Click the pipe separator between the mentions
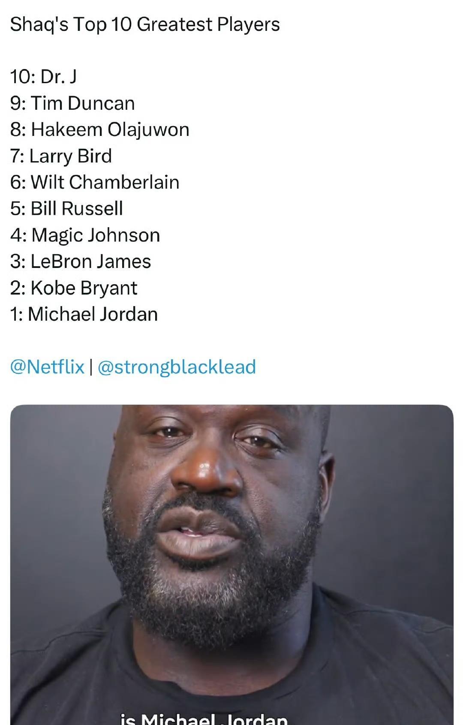This screenshot has height=725, width=463. [91, 367]
